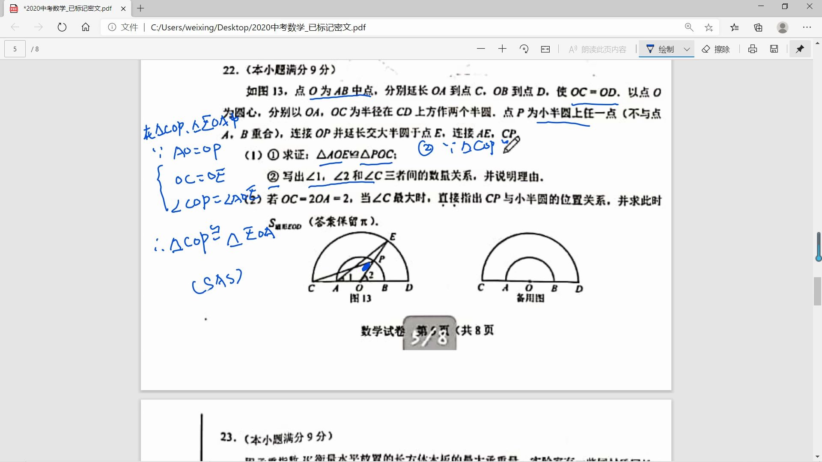822x462 pixels.
Task: Open the print dialog
Action: tap(753, 49)
